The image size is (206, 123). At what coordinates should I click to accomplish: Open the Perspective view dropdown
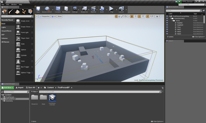point(44,16)
